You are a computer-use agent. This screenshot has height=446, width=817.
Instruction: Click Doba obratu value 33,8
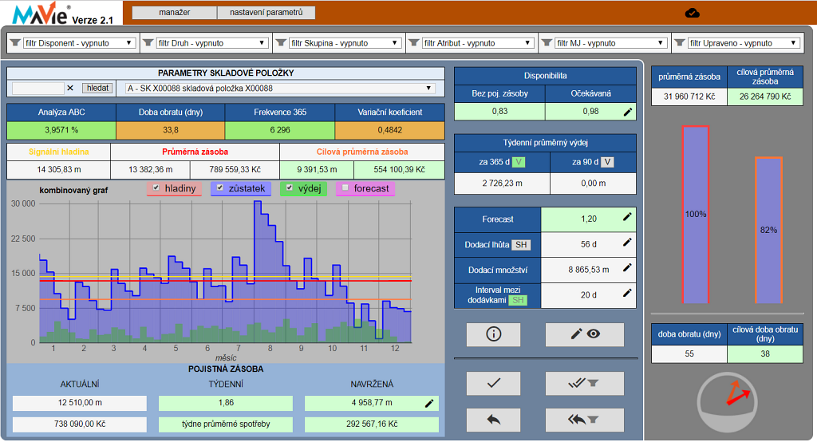tap(171, 130)
